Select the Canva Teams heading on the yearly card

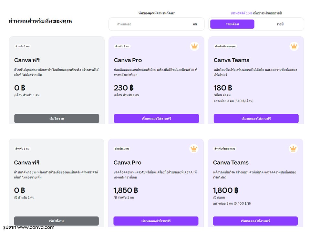click(x=231, y=162)
